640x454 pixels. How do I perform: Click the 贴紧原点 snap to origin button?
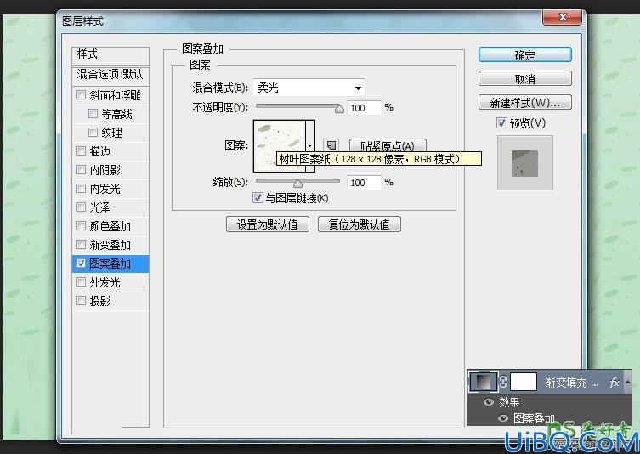[x=388, y=145]
